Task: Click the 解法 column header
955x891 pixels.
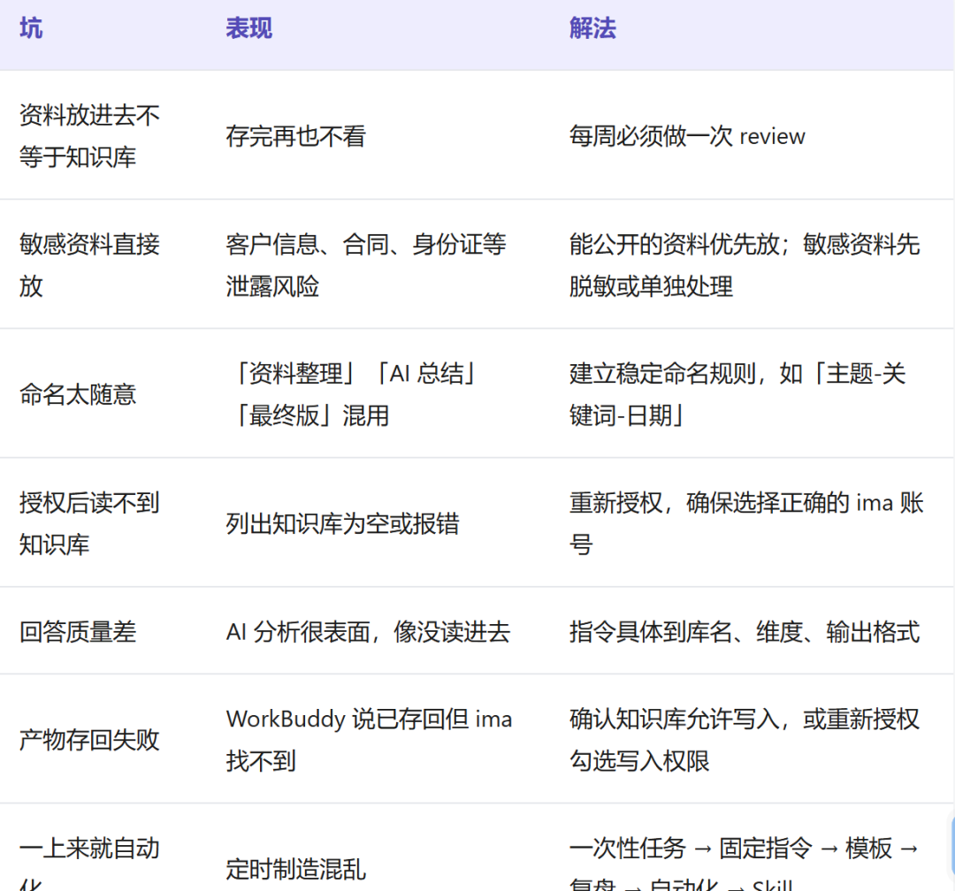Action: [592, 28]
